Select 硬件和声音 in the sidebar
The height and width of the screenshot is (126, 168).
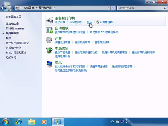coord(12,33)
